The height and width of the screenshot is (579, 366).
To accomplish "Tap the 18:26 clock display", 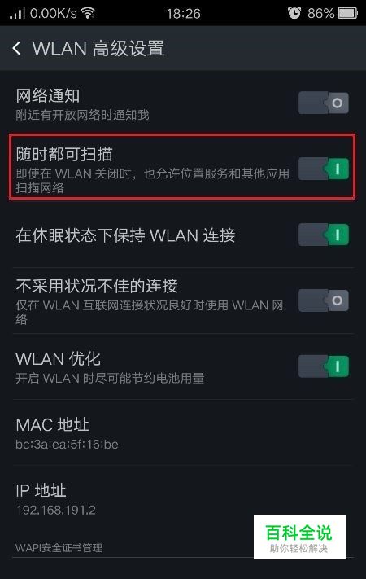I will pyautogui.click(x=183, y=14).
